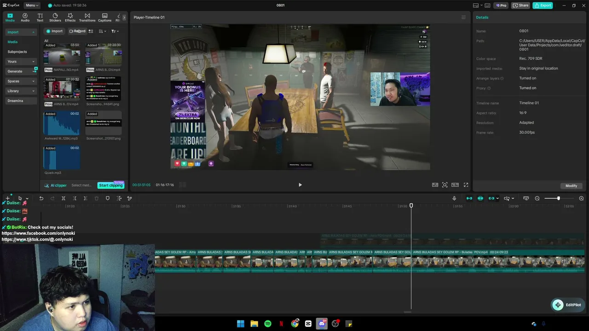
Task: Open the player panel options menu
Action: [463, 17]
